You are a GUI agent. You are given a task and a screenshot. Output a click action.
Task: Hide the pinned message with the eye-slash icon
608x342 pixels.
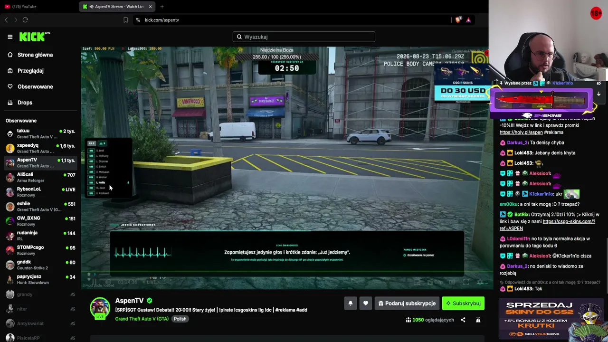598,83
